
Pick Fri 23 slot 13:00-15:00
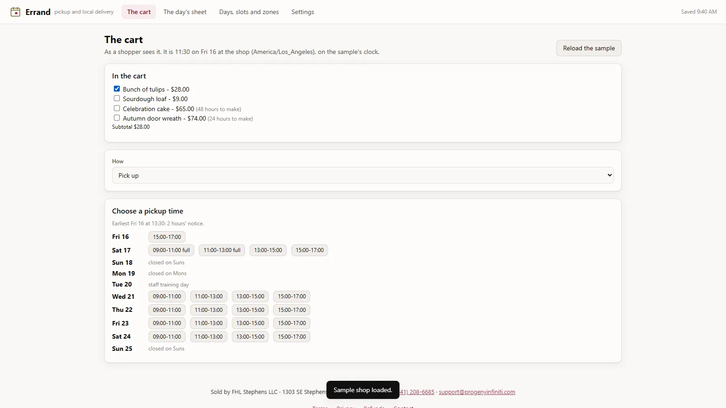[x=250, y=323]
